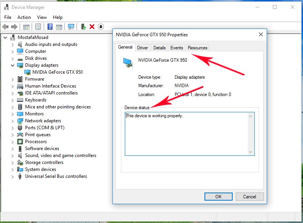Click the Scan for hardware changes icon
The image size is (303, 223).
click(71, 27)
